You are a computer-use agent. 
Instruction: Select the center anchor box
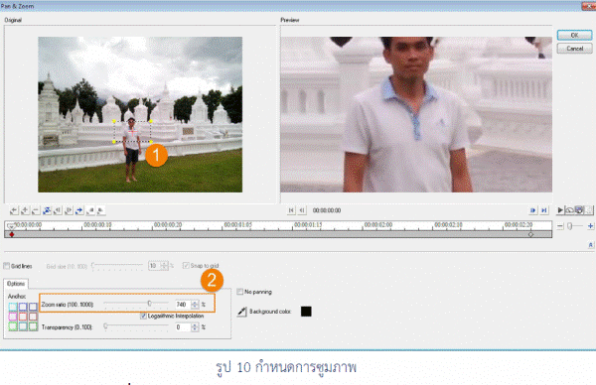click(x=23, y=317)
